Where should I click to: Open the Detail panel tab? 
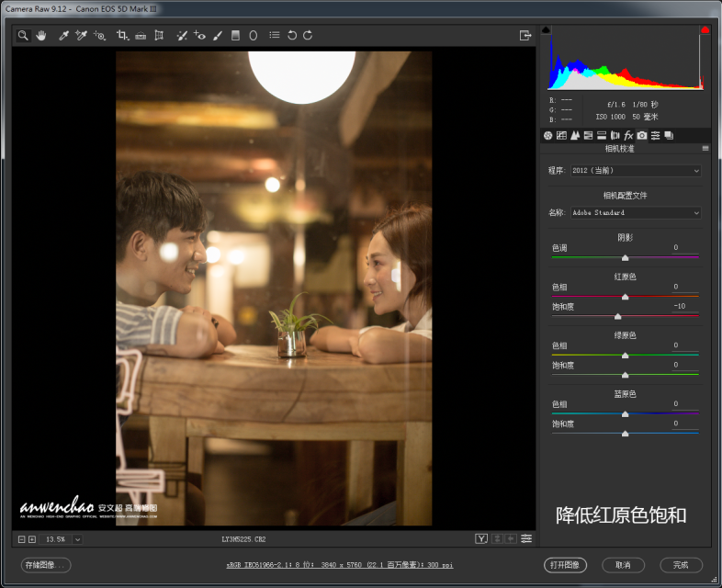click(575, 135)
